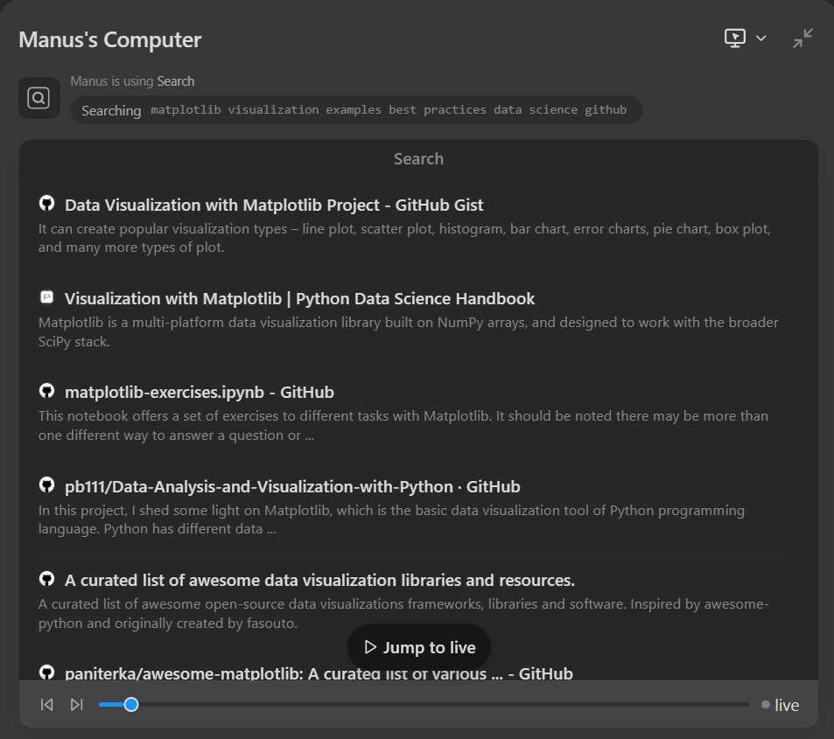Click GitHub icon beside matplotlib-exercises.ipynb

click(47, 391)
